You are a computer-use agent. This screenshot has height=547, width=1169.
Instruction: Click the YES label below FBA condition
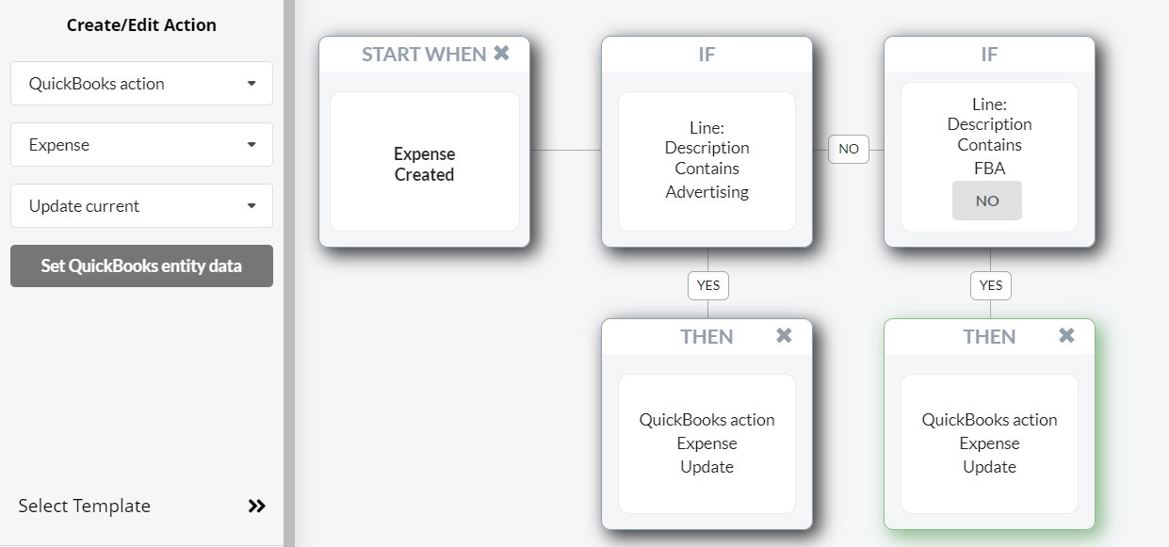(x=990, y=285)
